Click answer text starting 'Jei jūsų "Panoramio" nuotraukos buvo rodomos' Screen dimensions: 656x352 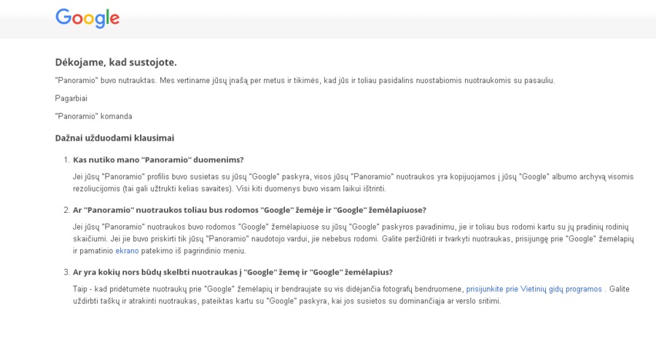click(353, 238)
